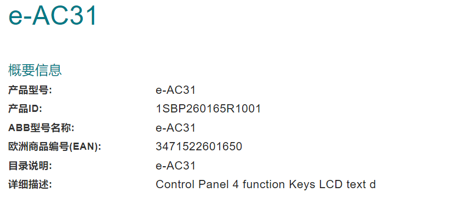Click the 详细描述 field label
This screenshot has width=469, height=209.
[x=30, y=184]
